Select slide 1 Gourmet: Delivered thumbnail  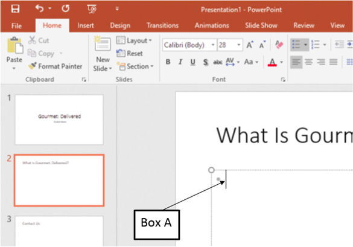(59, 120)
